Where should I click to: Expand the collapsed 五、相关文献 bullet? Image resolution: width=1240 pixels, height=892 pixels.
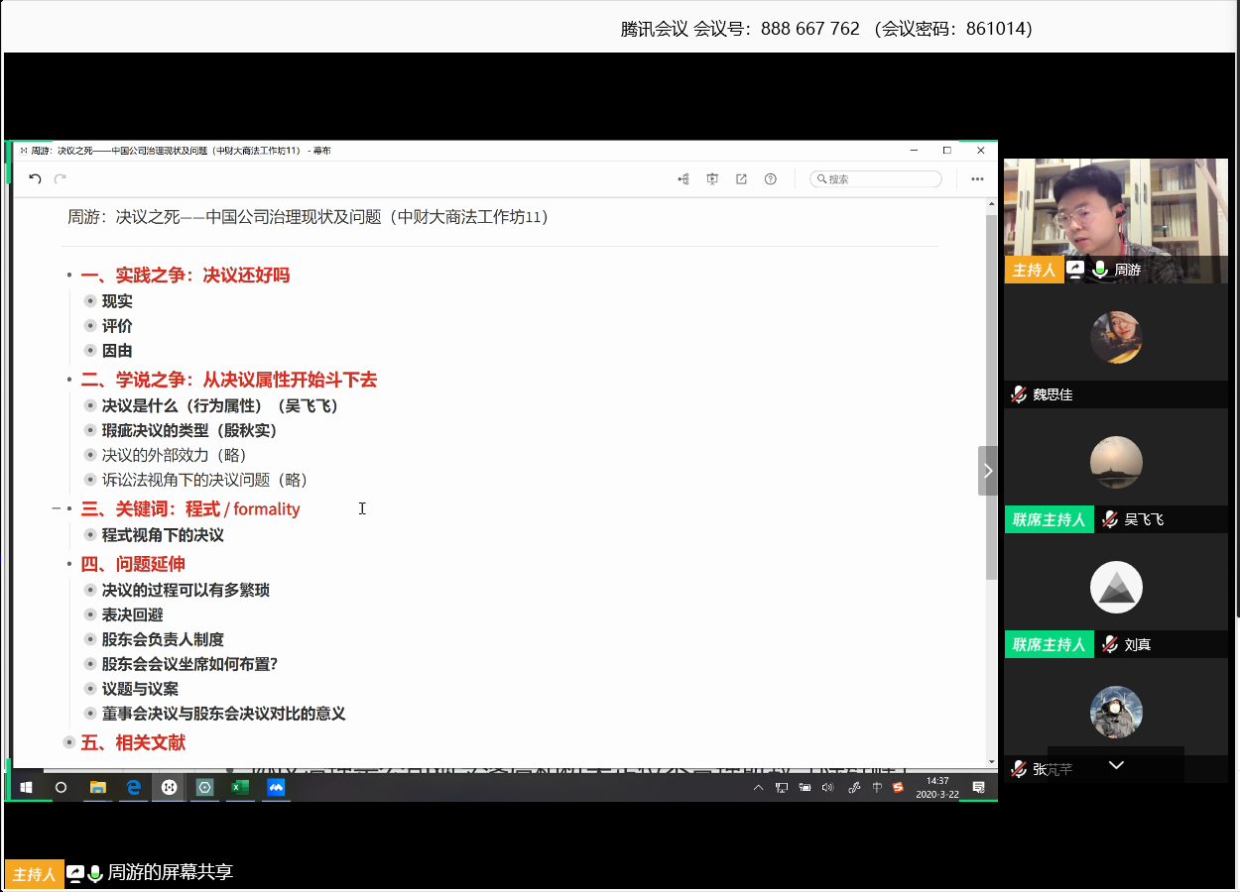68,742
